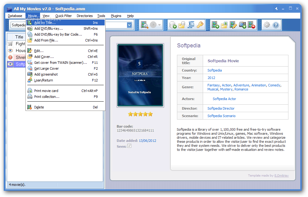The width and height of the screenshot is (308, 197).
Task: Click the add from file toolbar icon
Action: tap(224, 25)
